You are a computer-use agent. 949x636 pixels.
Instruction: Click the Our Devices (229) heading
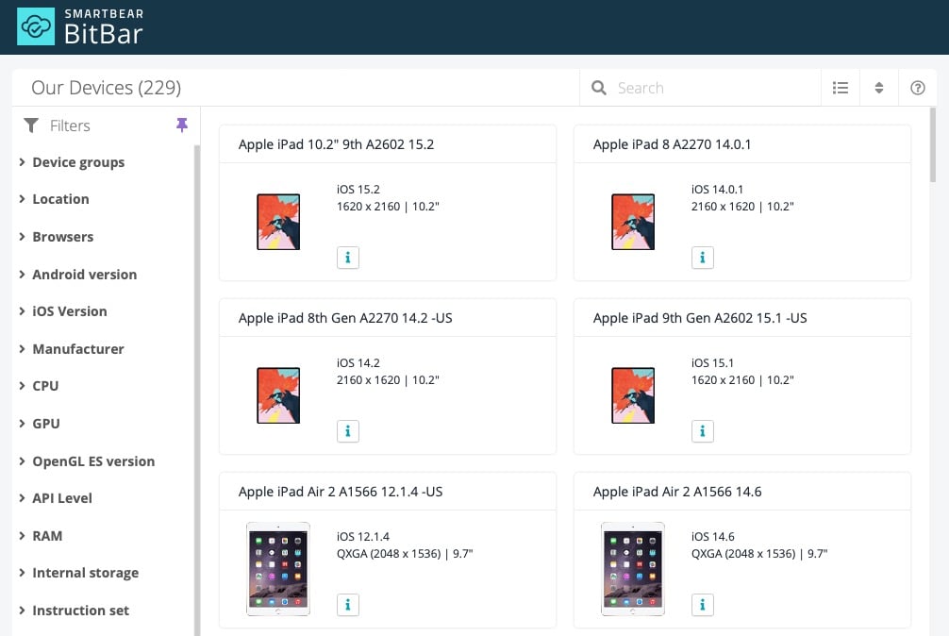click(x=106, y=88)
